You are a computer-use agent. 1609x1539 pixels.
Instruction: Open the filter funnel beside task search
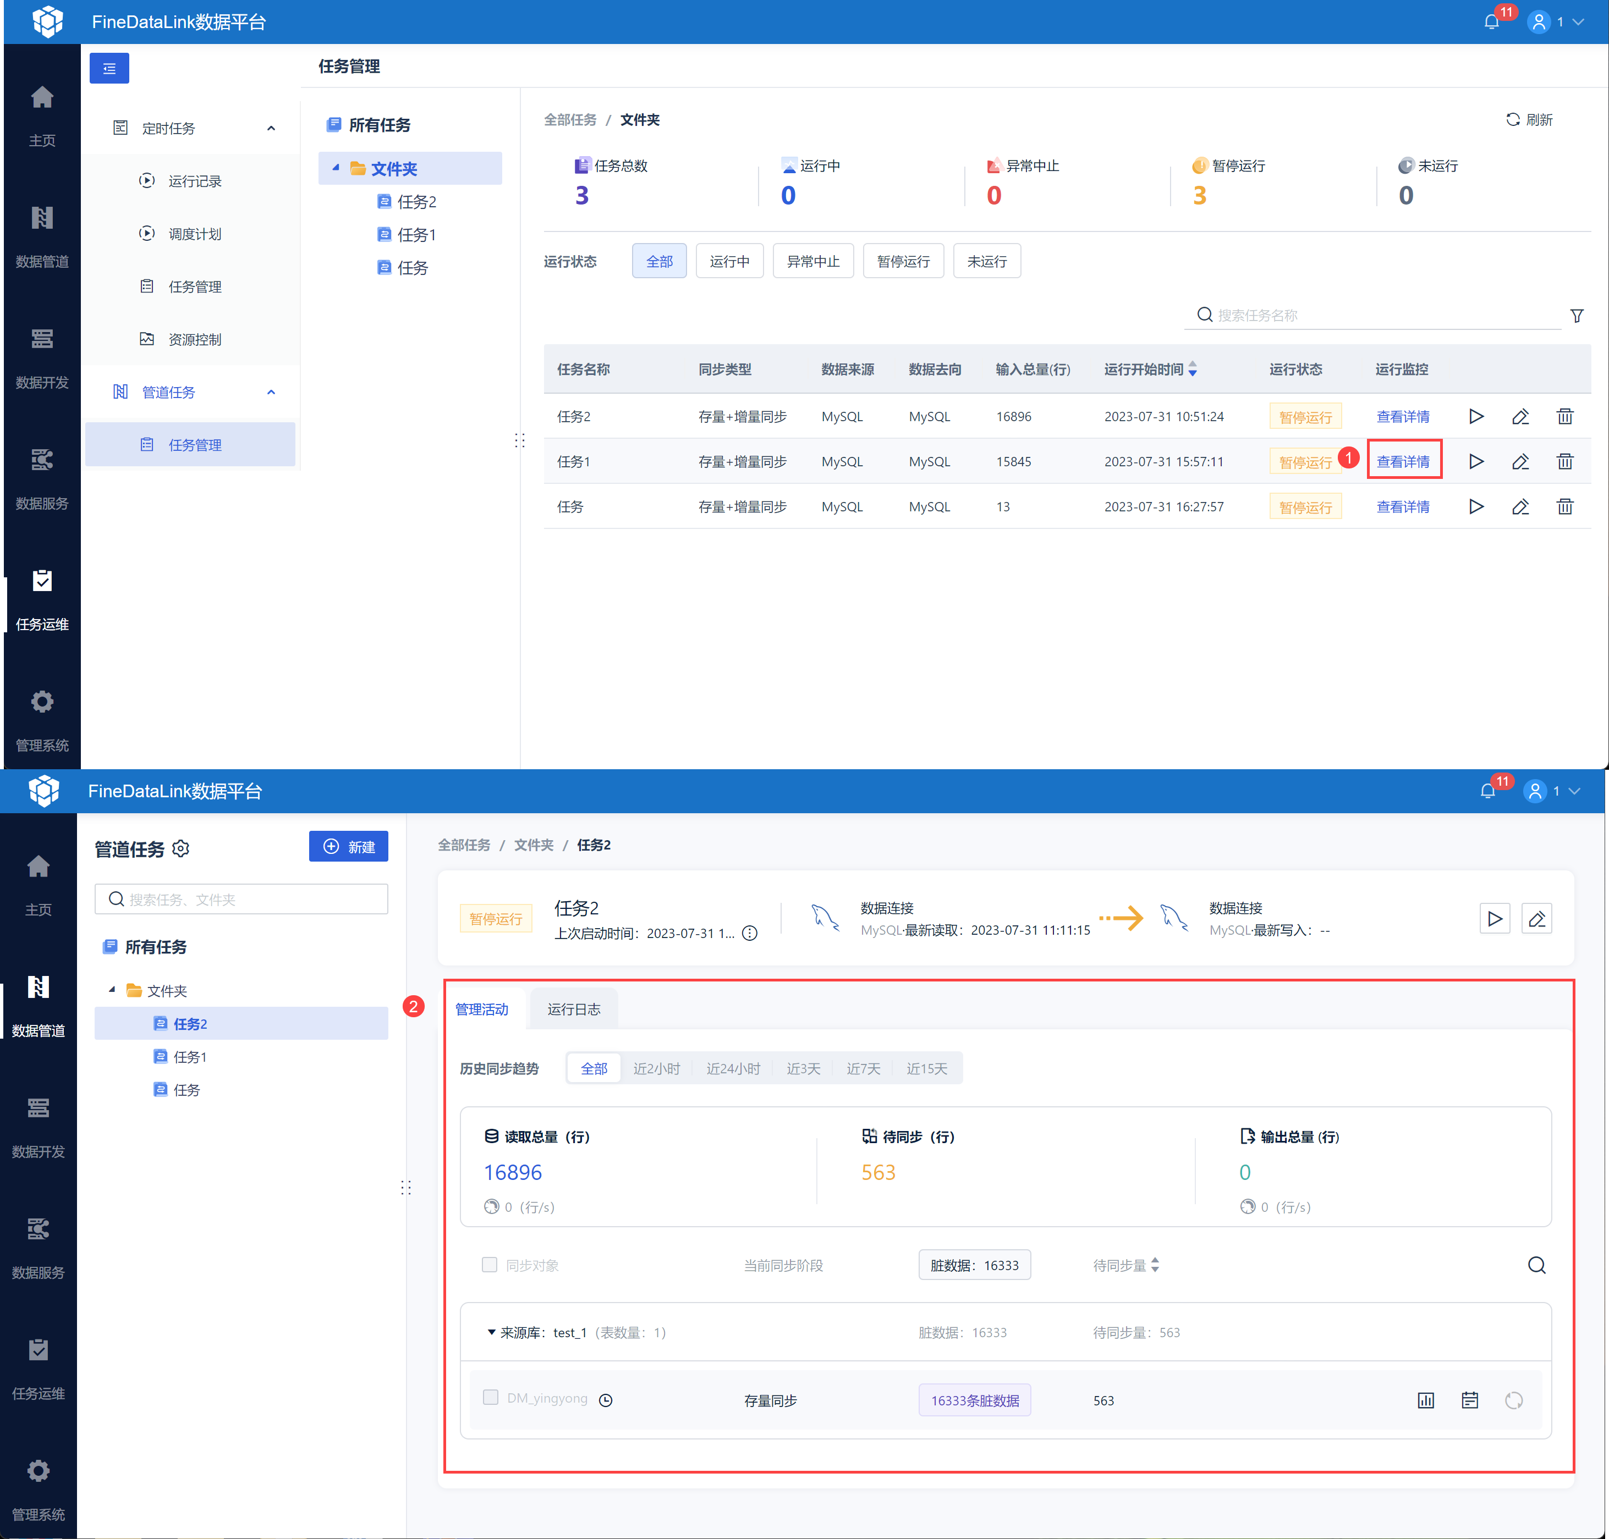point(1577,316)
